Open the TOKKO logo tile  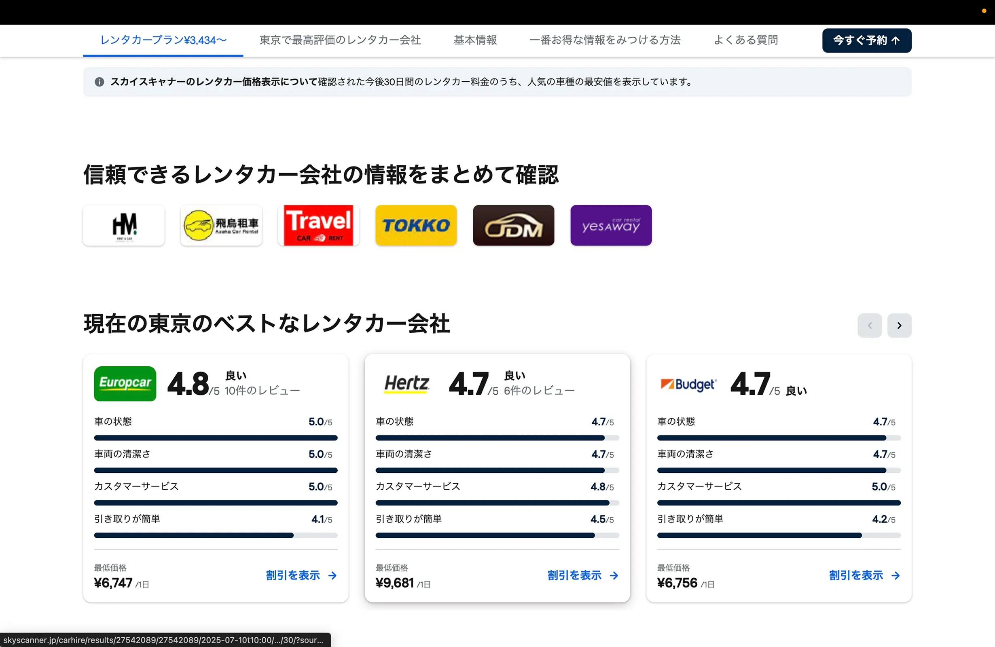[x=416, y=225]
